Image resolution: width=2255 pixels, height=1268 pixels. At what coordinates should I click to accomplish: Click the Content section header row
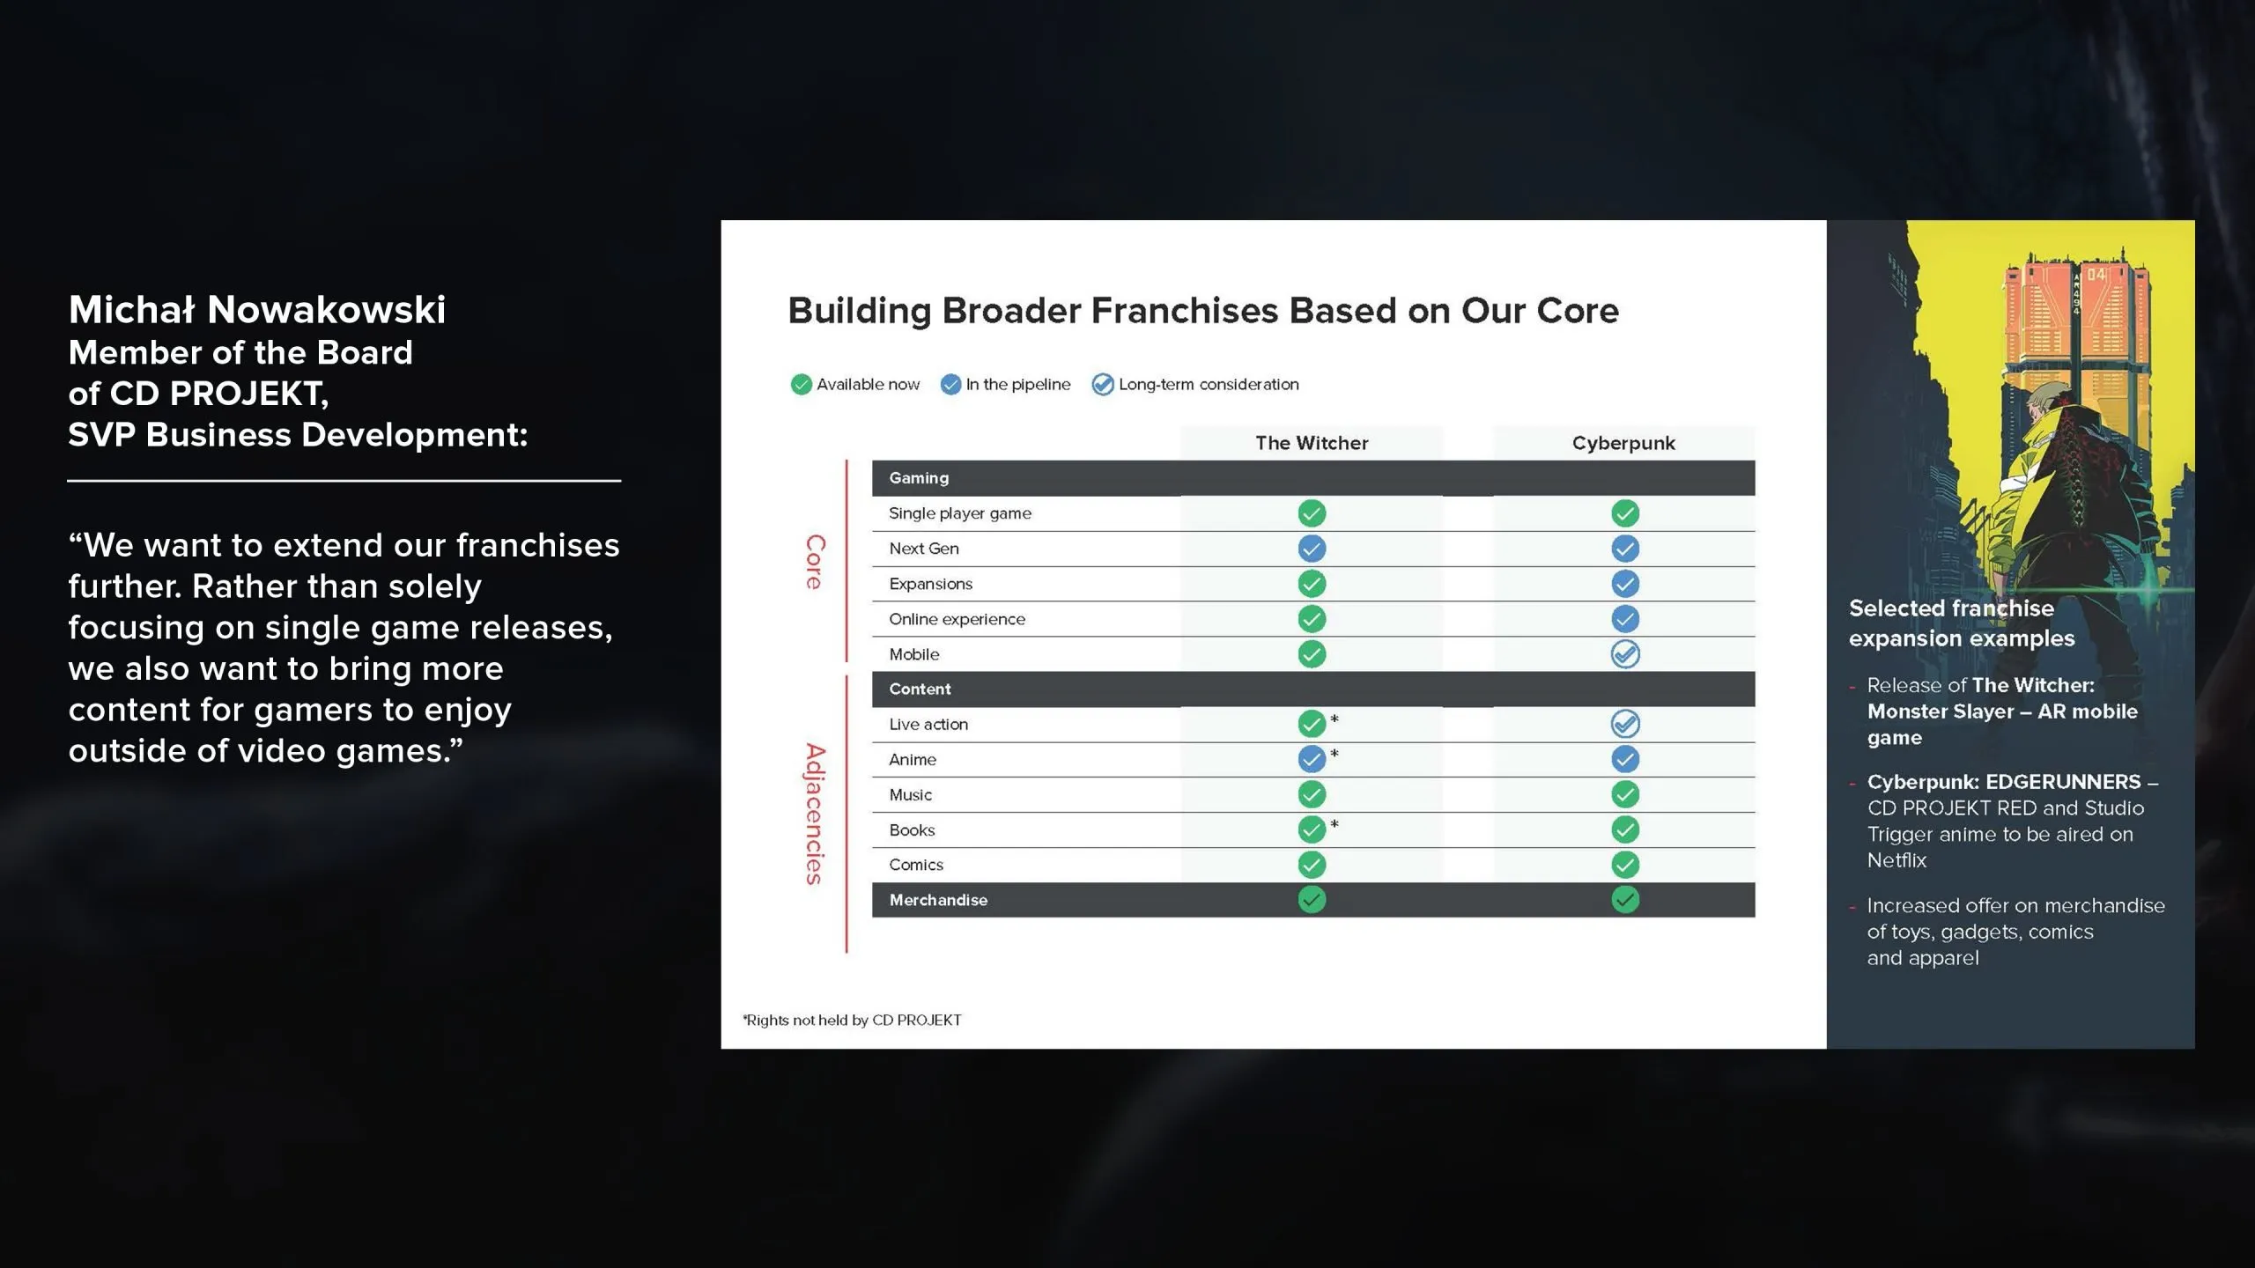pyautogui.click(x=920, y=689)
